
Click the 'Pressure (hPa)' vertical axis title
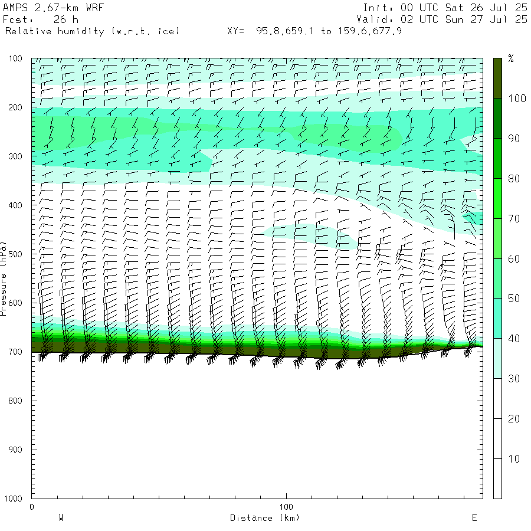point(3,278)
